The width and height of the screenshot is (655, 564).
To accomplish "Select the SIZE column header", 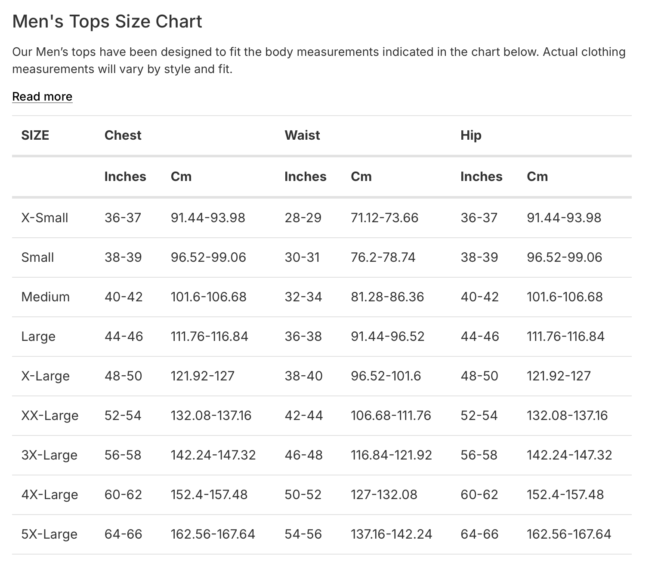I will pos(35,135).
